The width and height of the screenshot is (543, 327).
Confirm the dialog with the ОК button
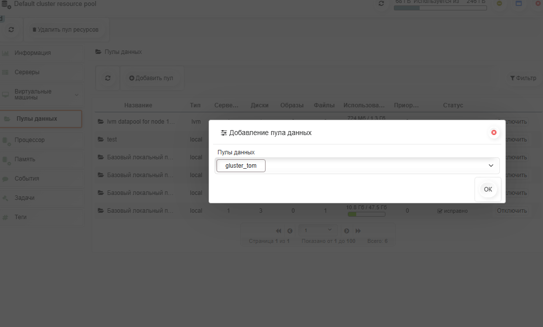pos(488,189)
